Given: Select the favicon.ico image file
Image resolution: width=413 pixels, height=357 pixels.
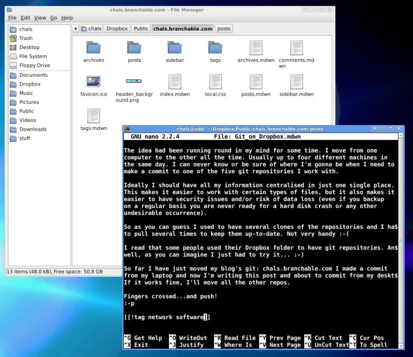Looking at the screenshot, I should pos(93,81).
